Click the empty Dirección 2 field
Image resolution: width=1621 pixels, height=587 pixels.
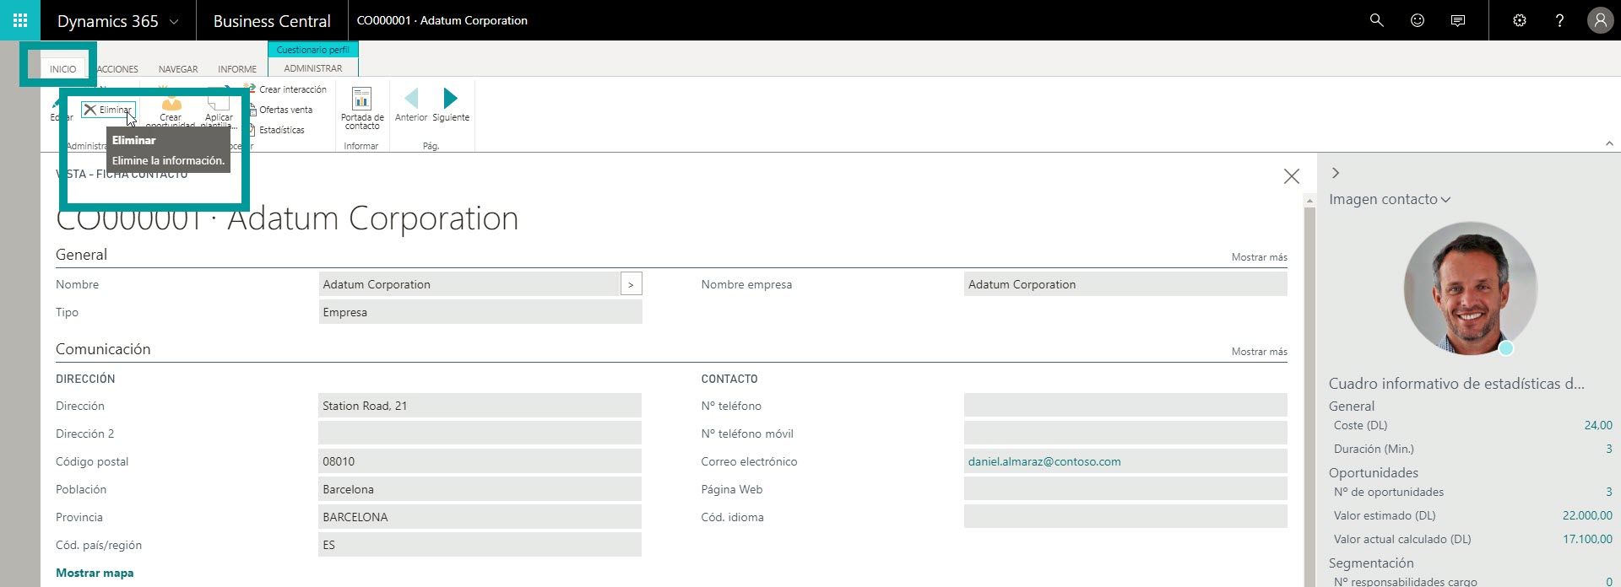pos(480,434)
